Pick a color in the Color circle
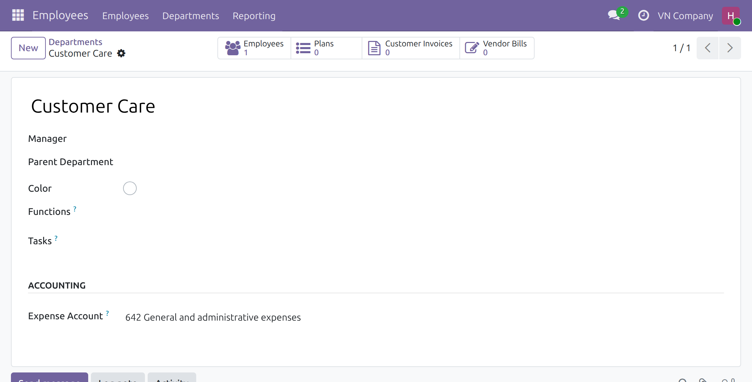The height and width of the screenshot is (382, 752). [130, 188]
